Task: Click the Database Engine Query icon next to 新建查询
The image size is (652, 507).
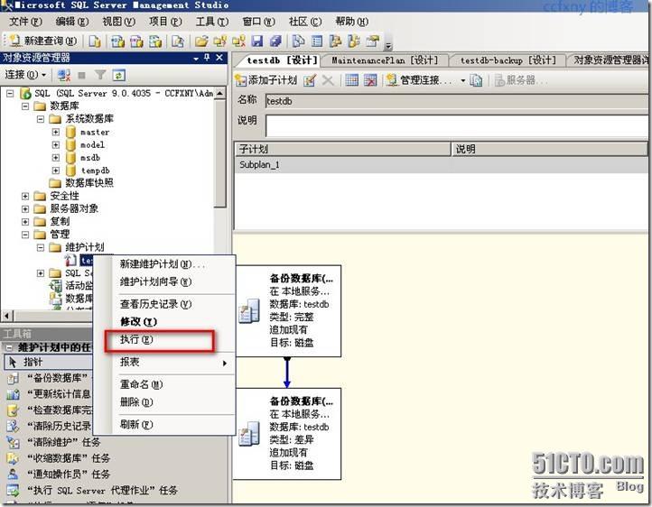Action: [95, 41]
